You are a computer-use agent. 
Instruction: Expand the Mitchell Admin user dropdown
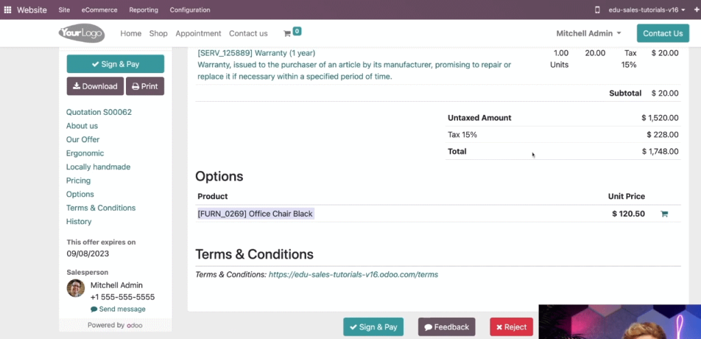coord(588,33)
